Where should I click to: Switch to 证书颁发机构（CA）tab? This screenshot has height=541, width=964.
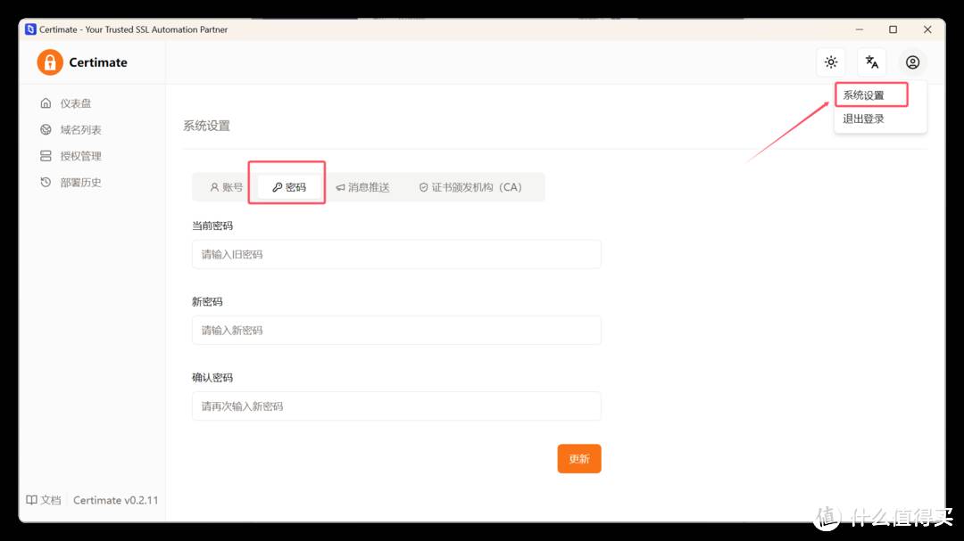(x=470, y=187)
